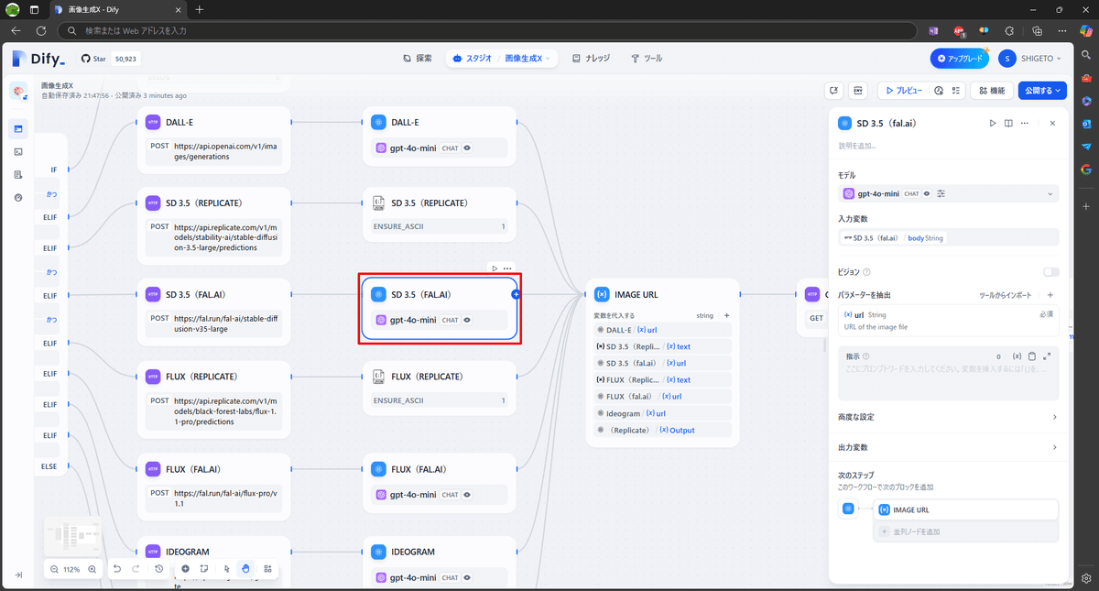Click the Dify logo
Image resolution: width=1099 pixels, height=591 pixels.
38,59
